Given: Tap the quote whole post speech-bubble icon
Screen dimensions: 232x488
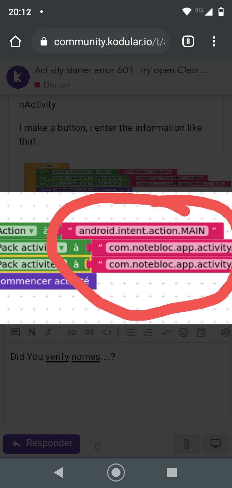Looking at the screenshot, I should (x=15, y=332).
